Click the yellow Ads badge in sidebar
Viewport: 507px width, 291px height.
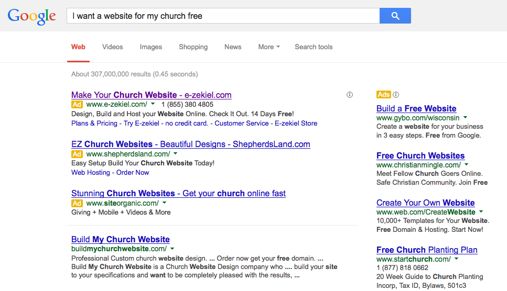point(383,95)
